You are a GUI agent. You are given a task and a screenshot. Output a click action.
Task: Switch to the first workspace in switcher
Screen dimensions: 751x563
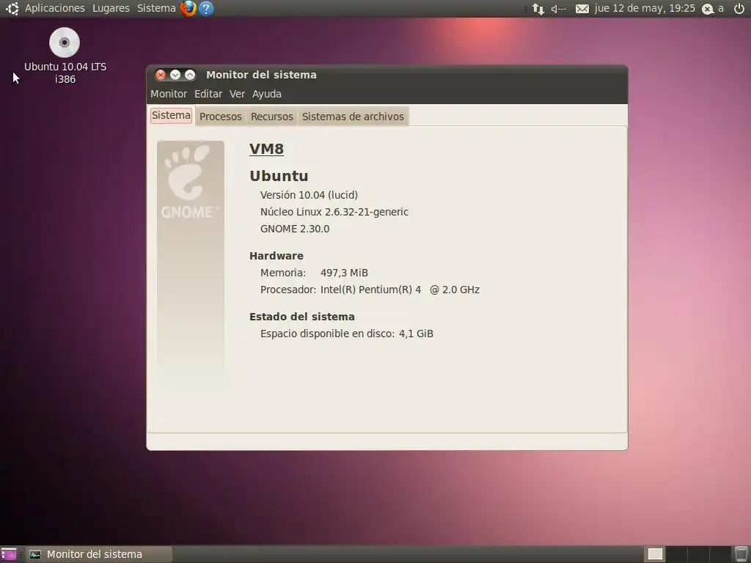point(655,554)
